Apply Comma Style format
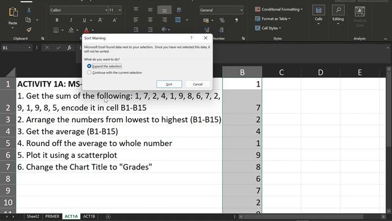The width and height of the screenshot is (392, 221). (236, 20)
